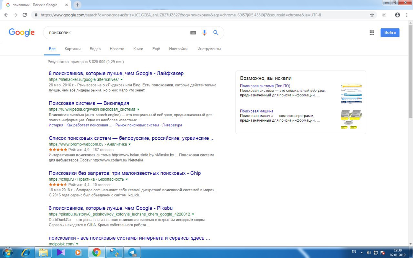
Task: Open the moipoisk поисковики result title
Action: 129,238
